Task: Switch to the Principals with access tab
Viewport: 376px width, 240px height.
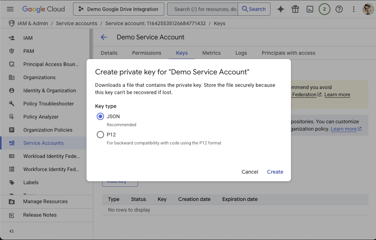Action: (288, 53)
